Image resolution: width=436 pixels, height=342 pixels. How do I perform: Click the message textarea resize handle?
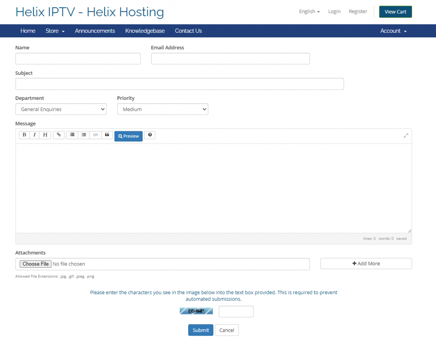click(x=410, y=231)
